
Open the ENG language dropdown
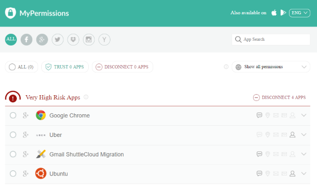[300, 13]
